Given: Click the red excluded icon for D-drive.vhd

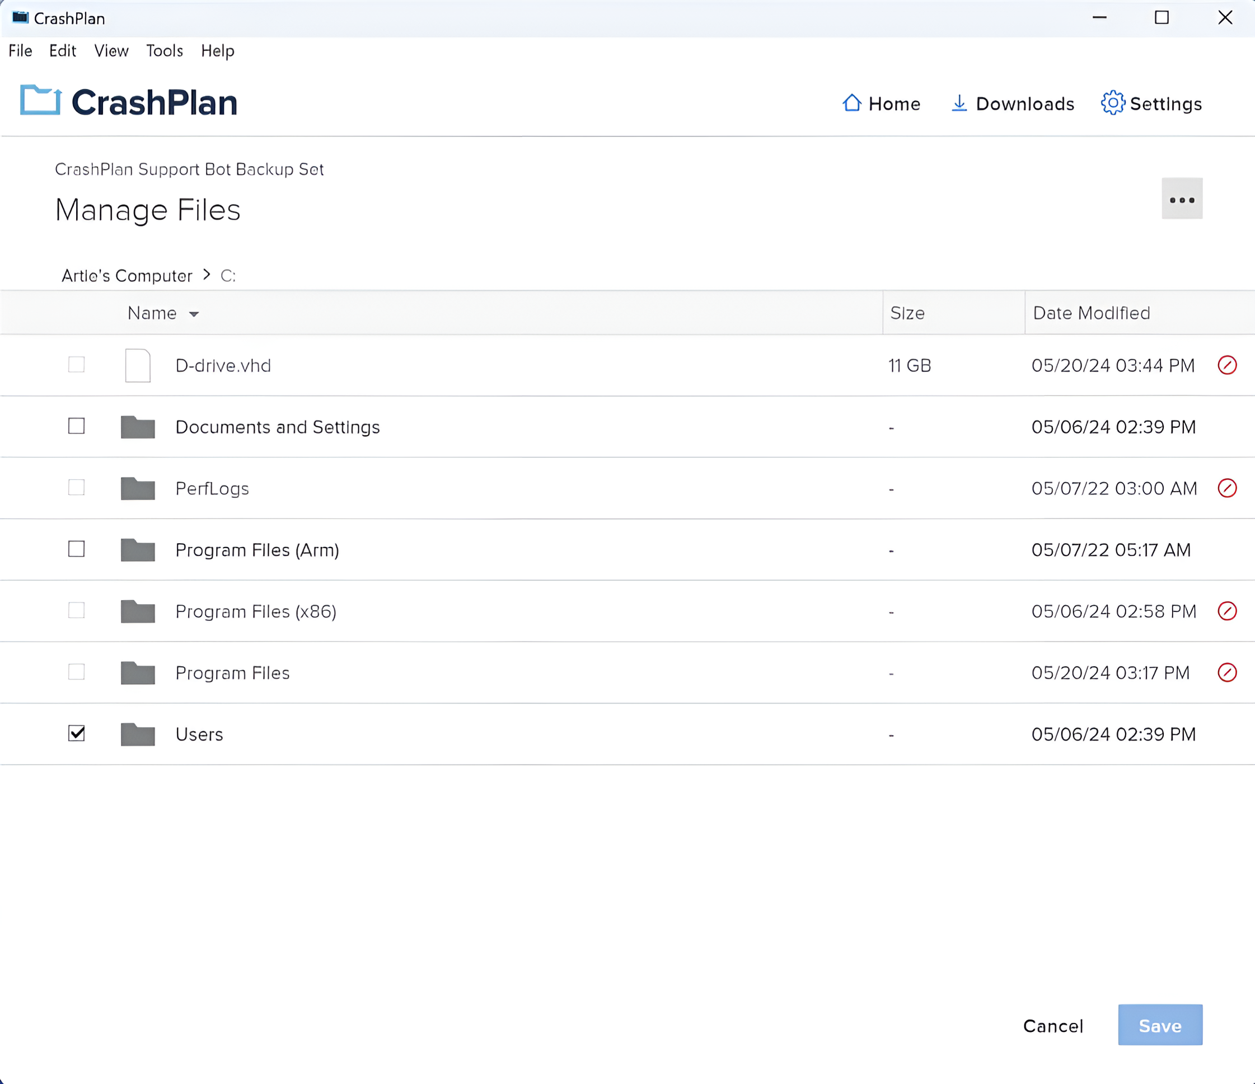Looking at the screenshot, I should point(1227,365).
